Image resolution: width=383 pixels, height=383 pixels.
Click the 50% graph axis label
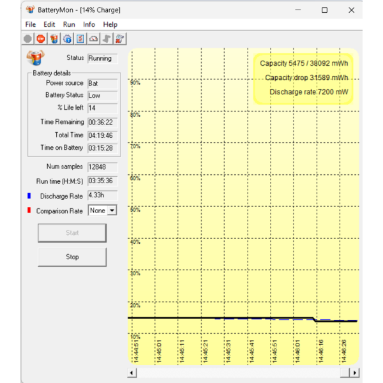coord(135,210)
